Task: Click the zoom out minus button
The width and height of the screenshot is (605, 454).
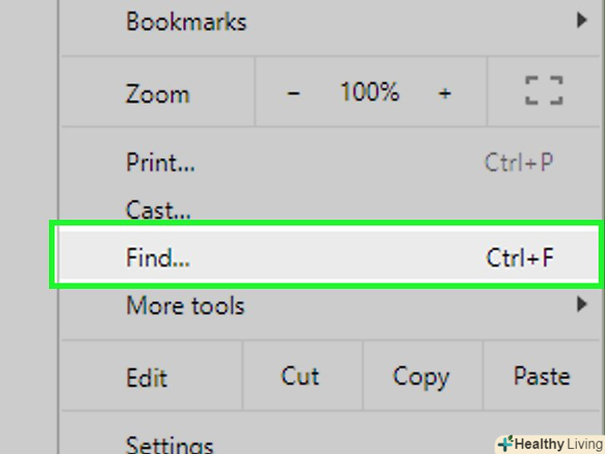Action: (x=293, y=93)
